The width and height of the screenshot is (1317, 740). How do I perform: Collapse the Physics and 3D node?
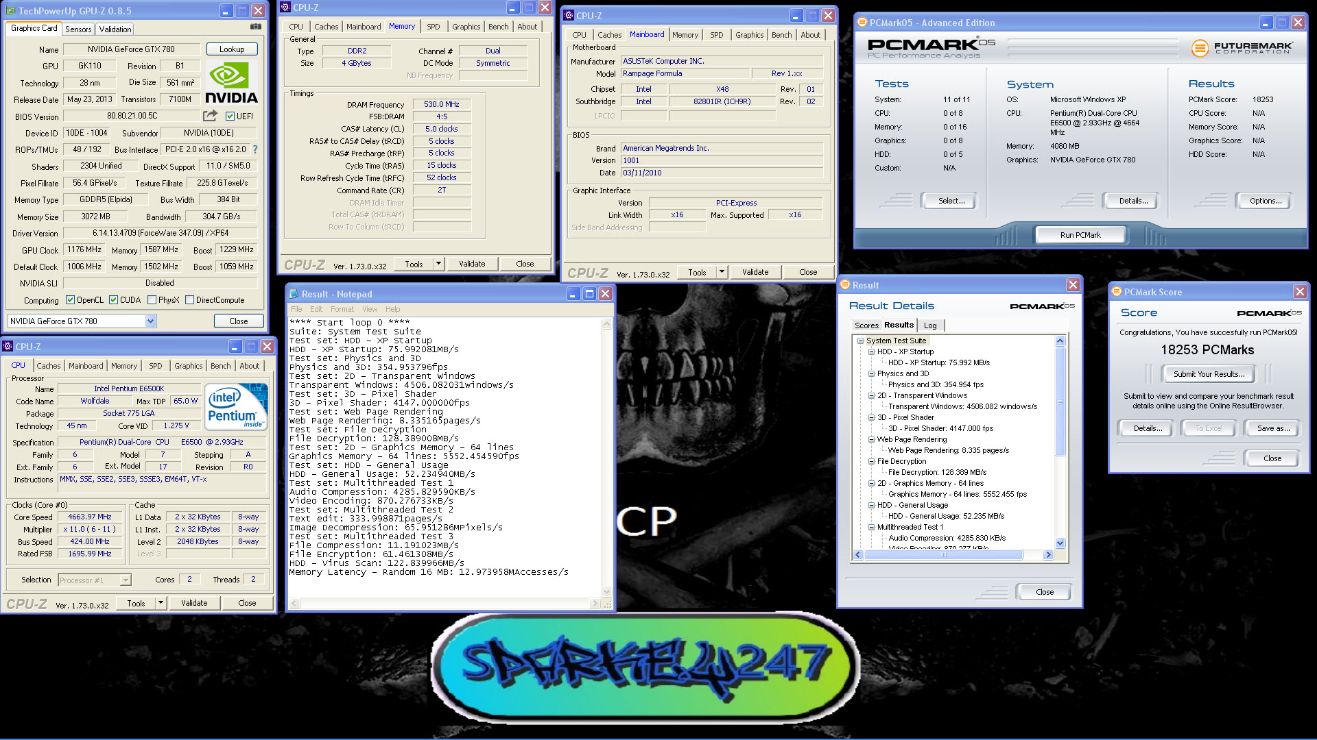point(871,373)
